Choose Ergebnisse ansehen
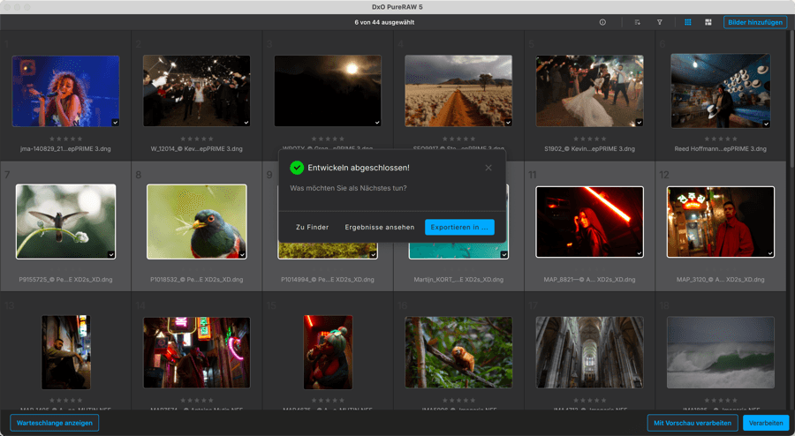The height and width of the screenshot is (436, 795). [379, 228]
